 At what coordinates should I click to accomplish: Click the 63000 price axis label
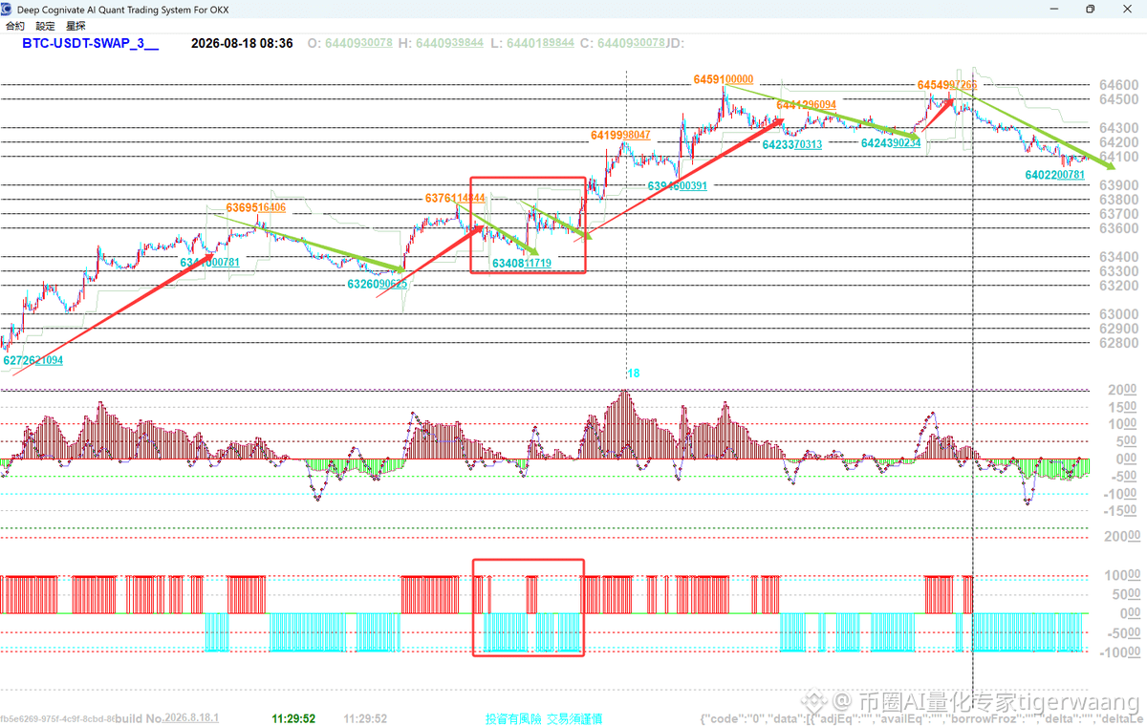click(x=1117, y=314)
